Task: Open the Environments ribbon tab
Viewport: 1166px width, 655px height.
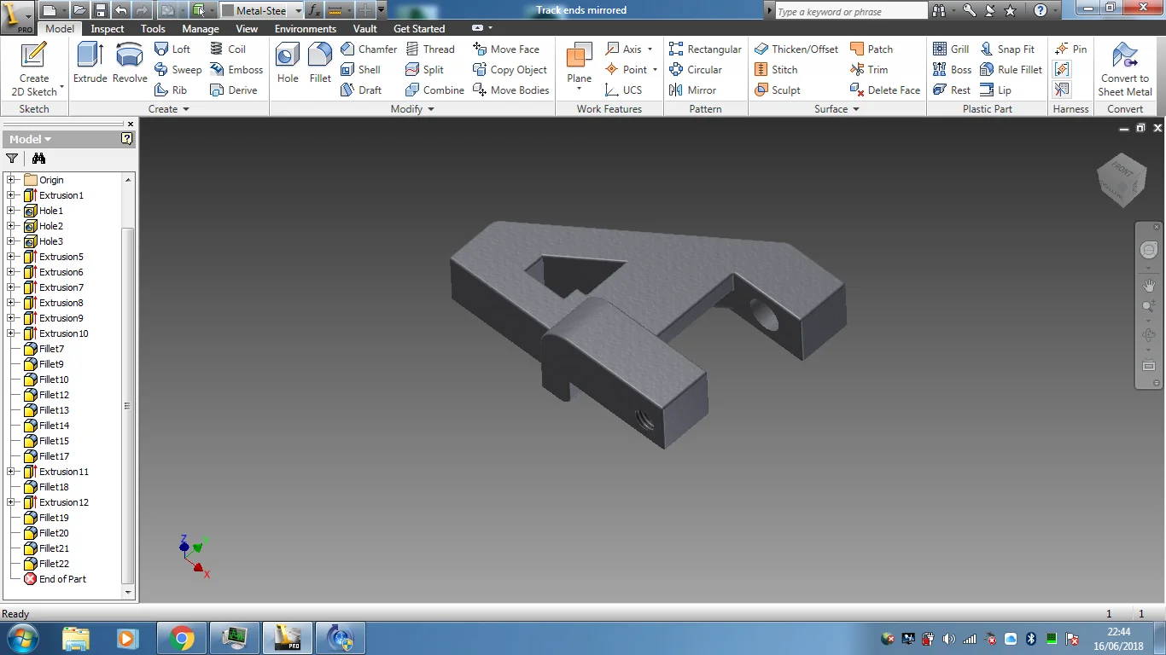Action: pos(306,28)
